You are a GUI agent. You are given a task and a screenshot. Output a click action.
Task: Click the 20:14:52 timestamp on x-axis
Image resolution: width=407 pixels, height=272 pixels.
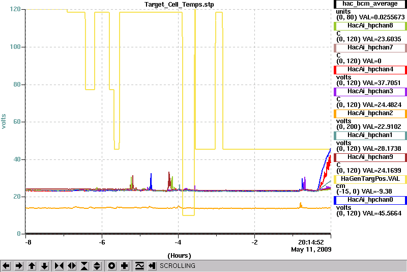[311, 242]
